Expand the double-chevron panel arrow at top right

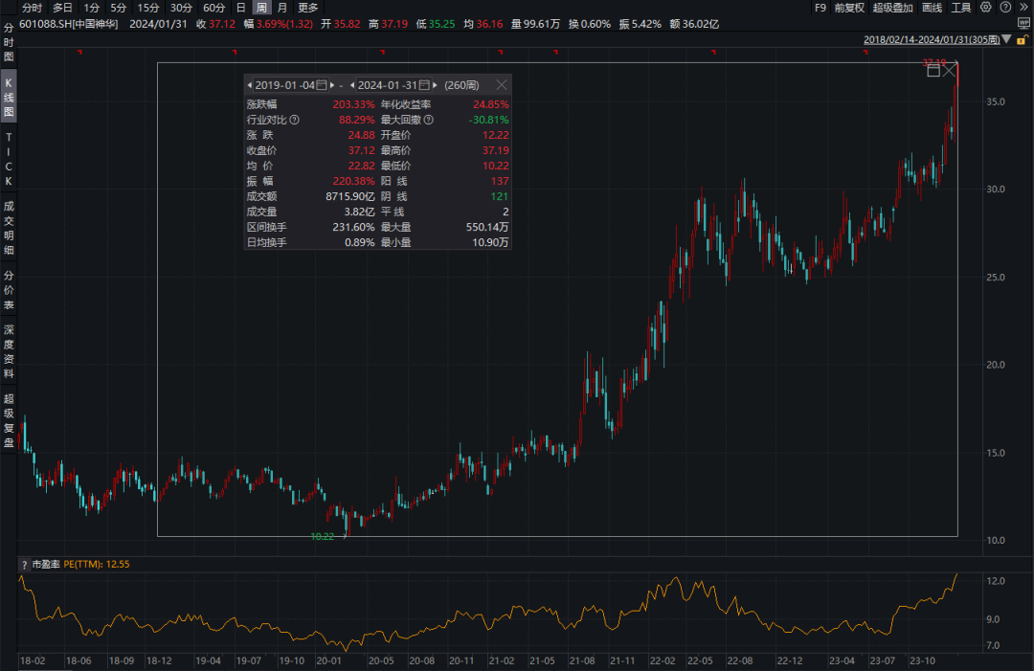[1024, 8]
